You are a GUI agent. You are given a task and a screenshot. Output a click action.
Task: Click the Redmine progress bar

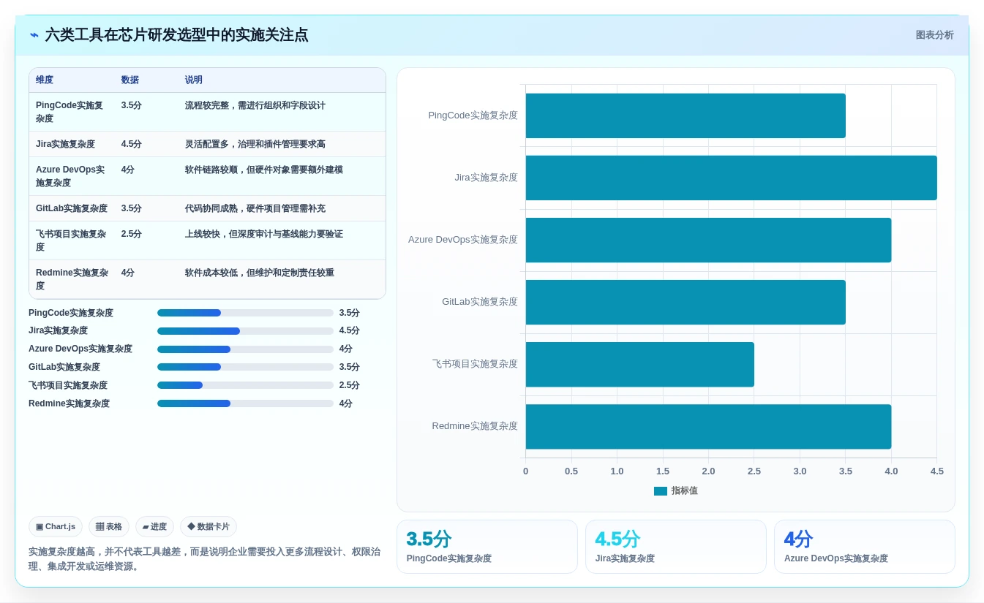(245, 403)
